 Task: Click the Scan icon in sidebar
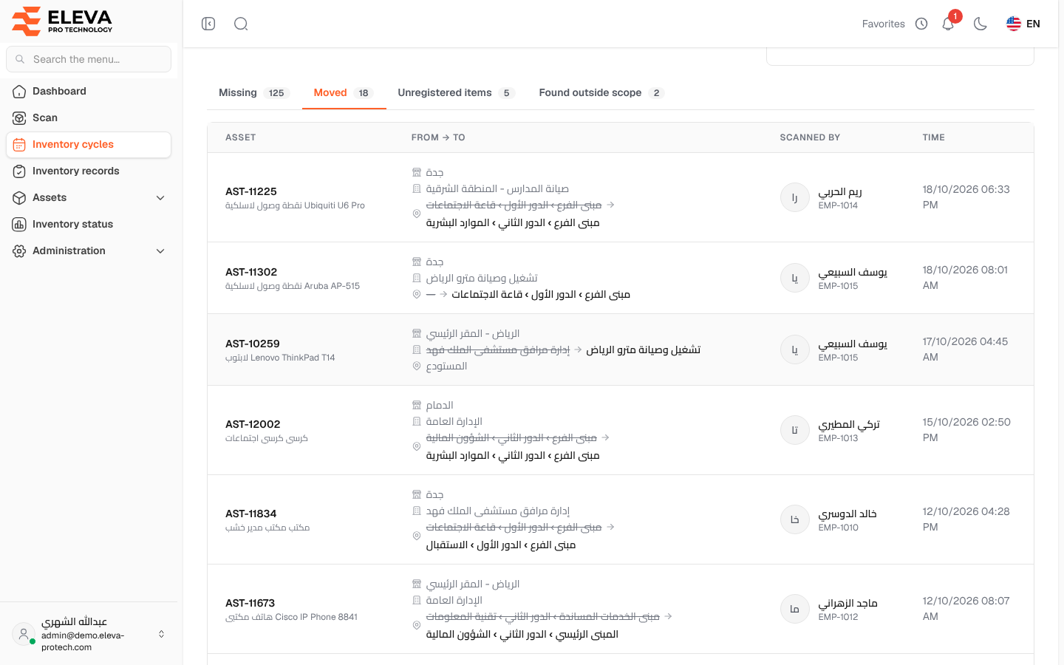pos(19,118)
